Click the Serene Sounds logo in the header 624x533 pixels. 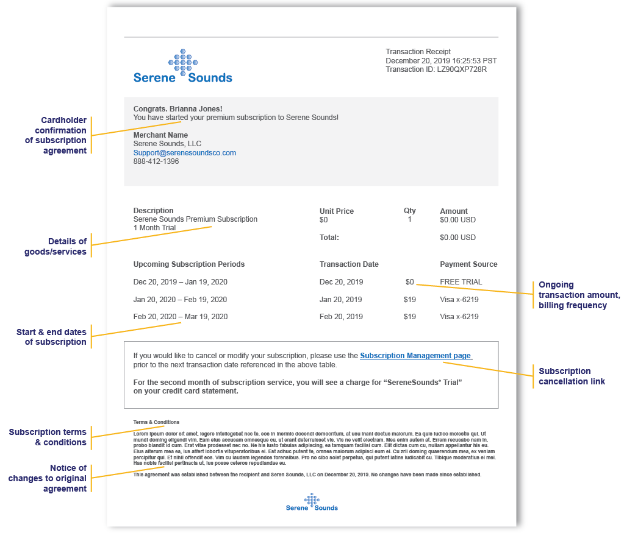[183, 67]
